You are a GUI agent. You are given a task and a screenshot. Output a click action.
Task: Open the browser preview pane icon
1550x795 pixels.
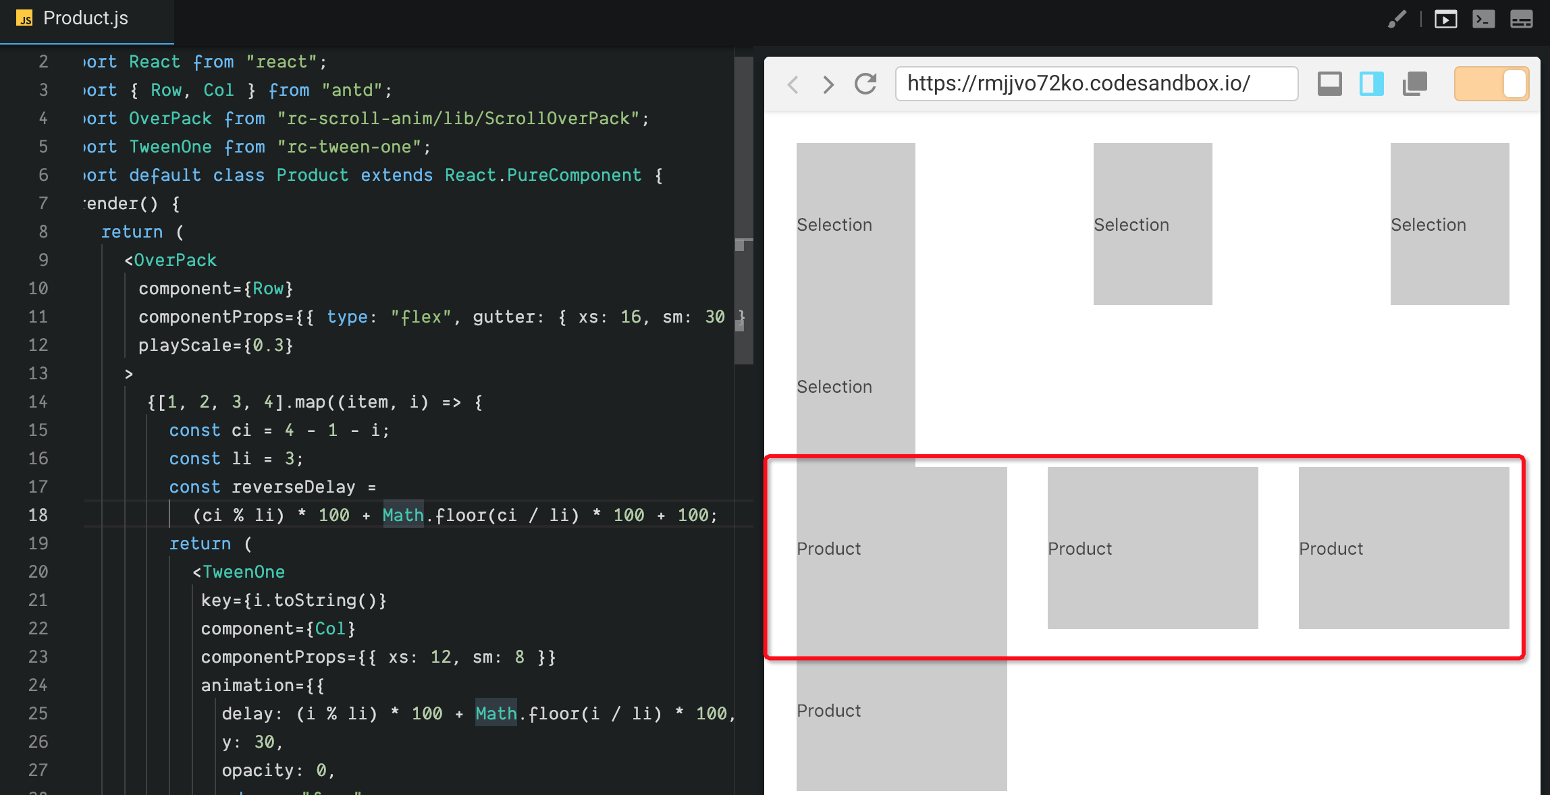(1445, 18)
